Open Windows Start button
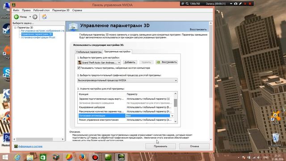 [5, 157]
